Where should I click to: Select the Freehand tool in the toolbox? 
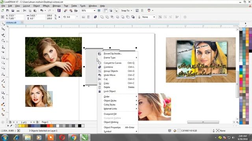[3, 47]
